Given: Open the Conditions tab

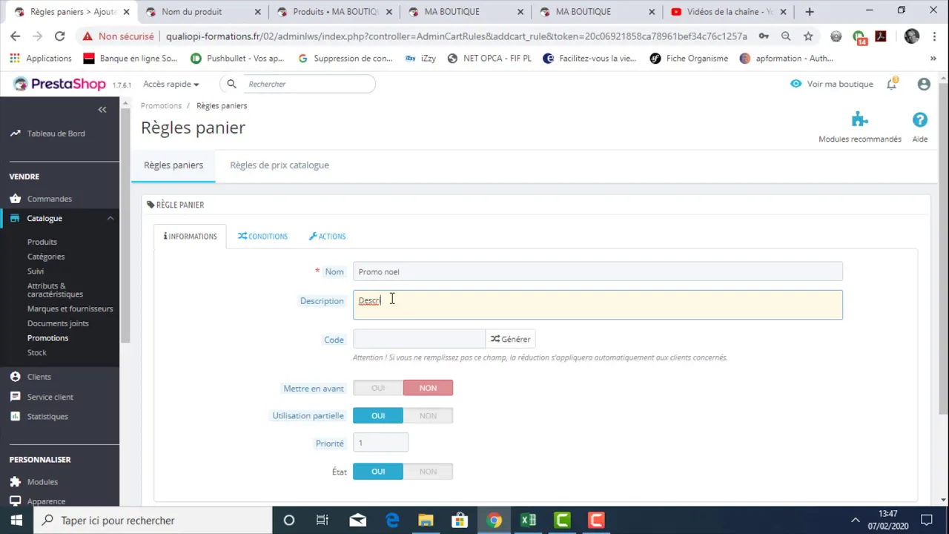Looking at the screenshot, I should pos(262,236).
